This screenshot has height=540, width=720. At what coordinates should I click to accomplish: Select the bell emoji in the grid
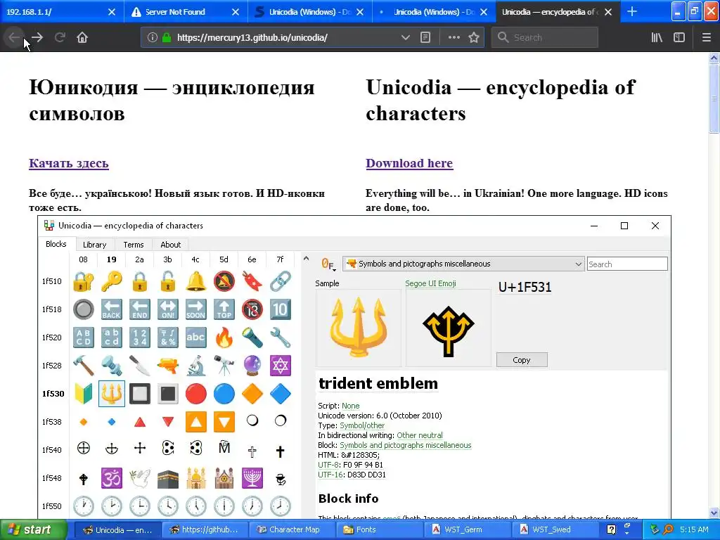[x=195, y=281]
